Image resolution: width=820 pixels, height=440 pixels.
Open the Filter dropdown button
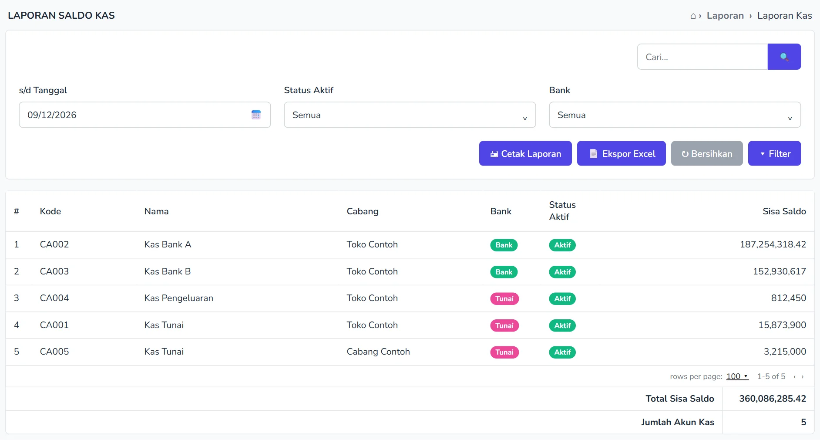[x=774, y=153]
